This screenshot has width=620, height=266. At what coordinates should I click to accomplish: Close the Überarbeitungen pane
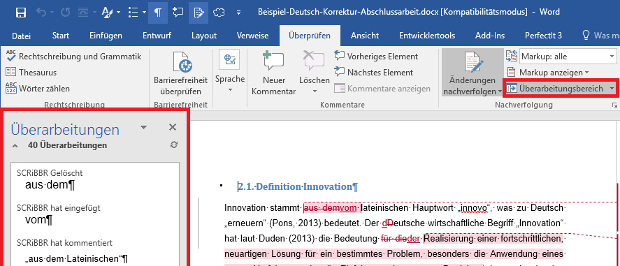(173, 127)
